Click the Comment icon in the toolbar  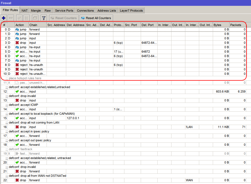[x=35, y=18]
